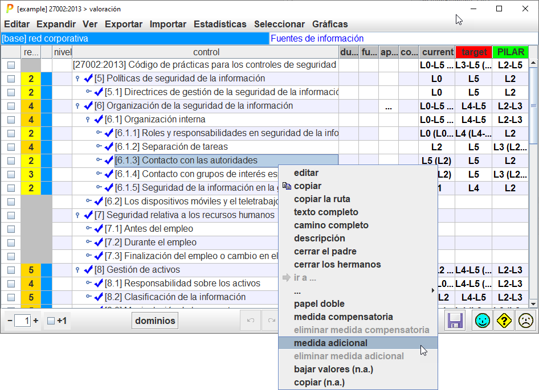Screen dimensions: 539x390
Task: Toggle the +1 checkbox in bottom toolbar
Action: click(51, 321)
